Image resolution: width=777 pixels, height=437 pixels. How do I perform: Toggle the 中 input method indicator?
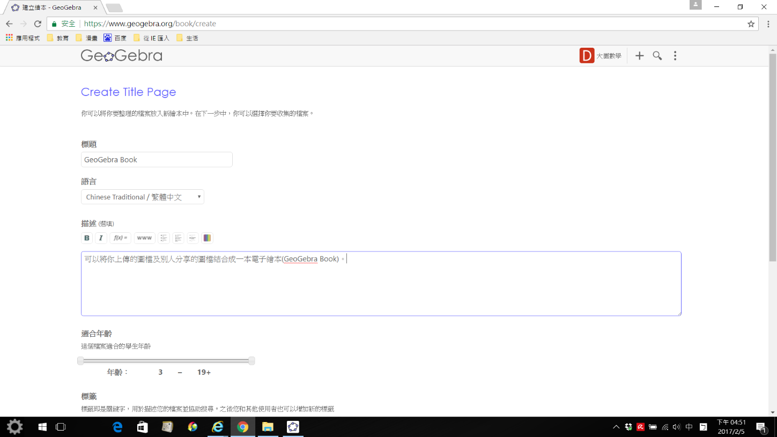tap(689, 427)
